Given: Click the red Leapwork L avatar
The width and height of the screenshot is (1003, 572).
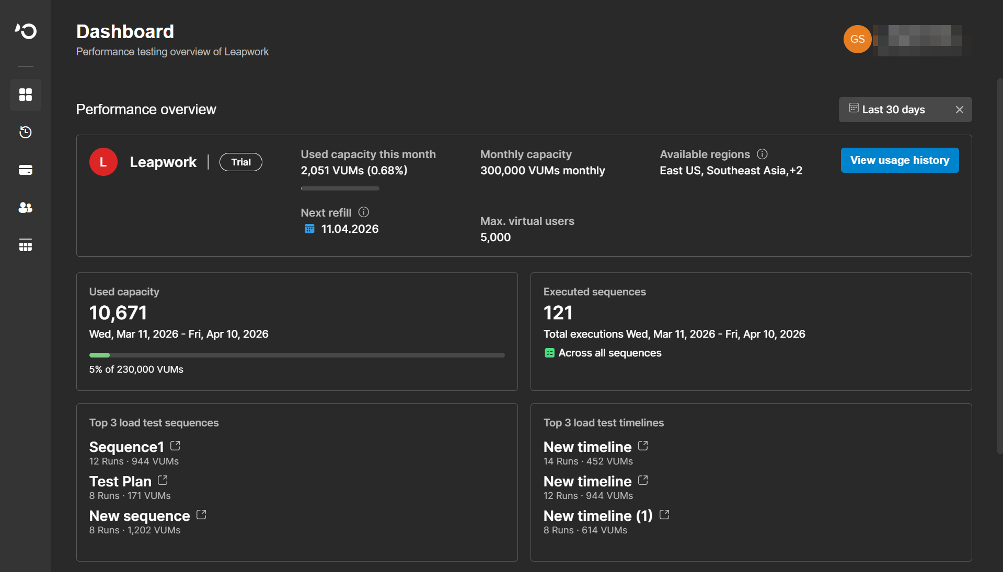Looking at the screenshot, I should (x=103, y=162).
